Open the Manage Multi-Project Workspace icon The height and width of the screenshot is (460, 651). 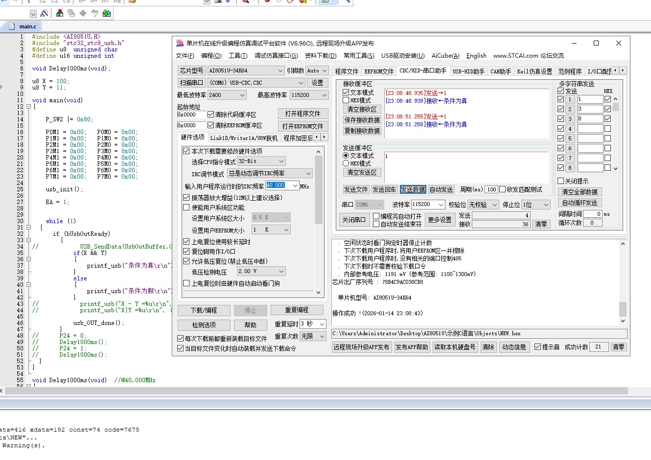pos(71,13)
